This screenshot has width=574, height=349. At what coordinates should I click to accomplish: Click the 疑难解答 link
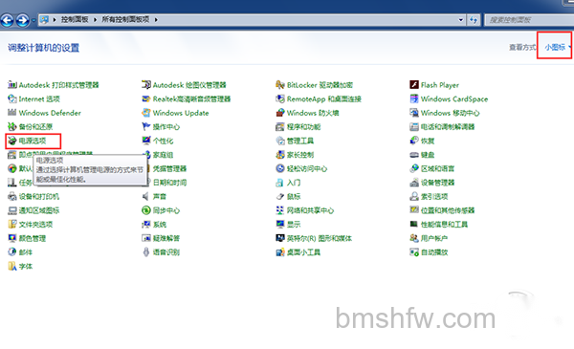(166, 238)
